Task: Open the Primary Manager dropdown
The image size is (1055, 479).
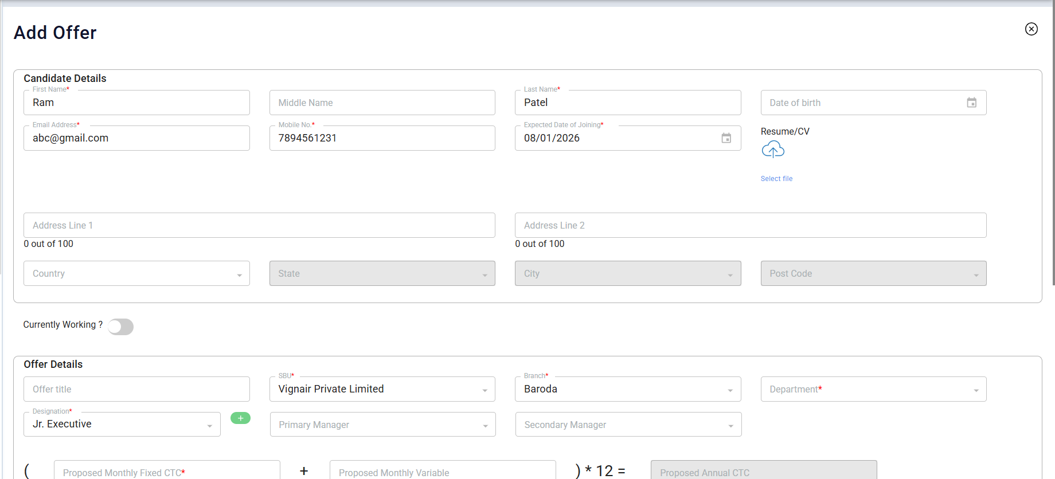Action: [x=383, y=425]
